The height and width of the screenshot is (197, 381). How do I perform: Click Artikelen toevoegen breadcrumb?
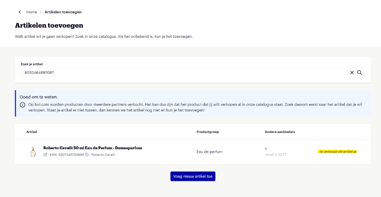point(63,12)
